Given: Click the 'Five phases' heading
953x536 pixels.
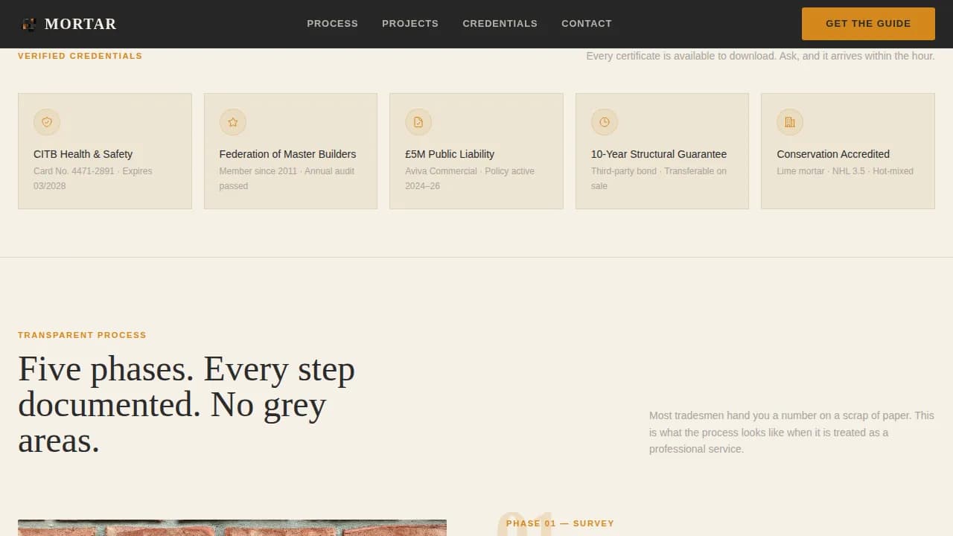Looking at the screenshot, I should click(x=186, y=405).
